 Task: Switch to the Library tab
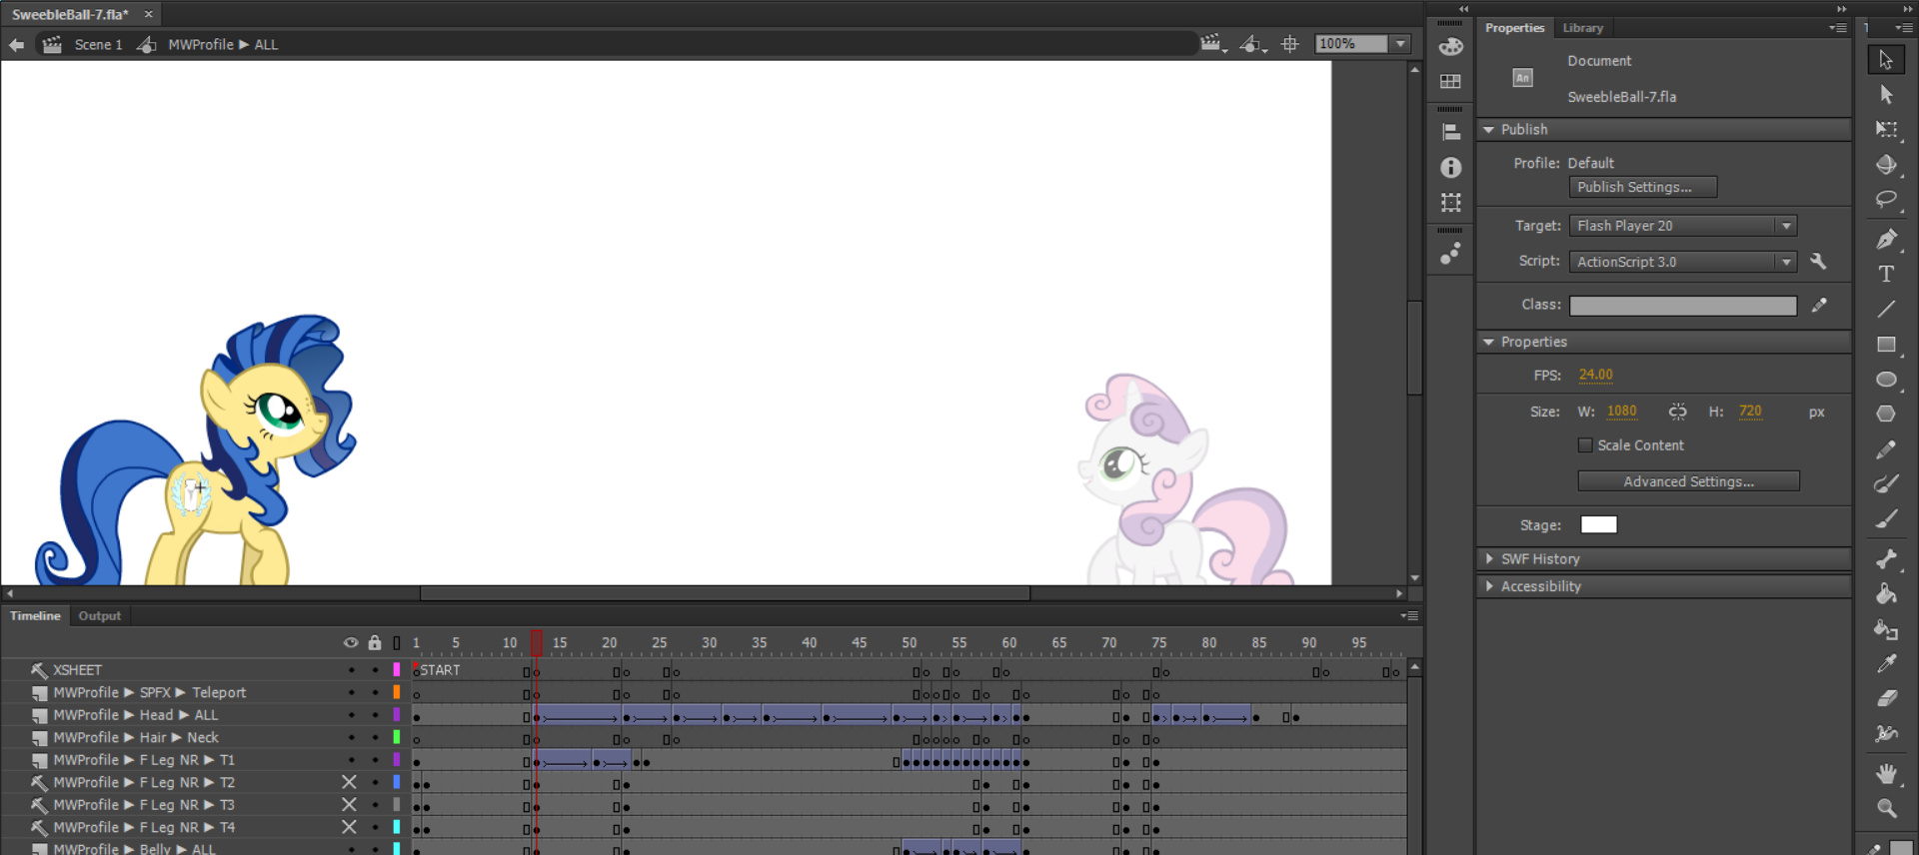(1582, 28)
